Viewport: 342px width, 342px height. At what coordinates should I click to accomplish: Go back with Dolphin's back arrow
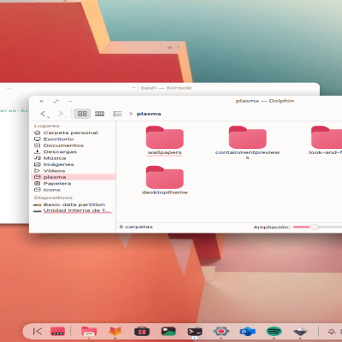[44, 114]
